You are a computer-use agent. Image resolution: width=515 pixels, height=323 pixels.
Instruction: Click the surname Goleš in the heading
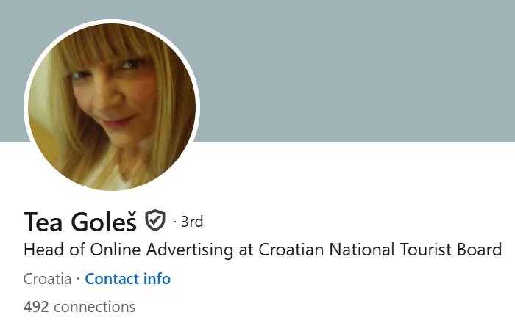104,222
